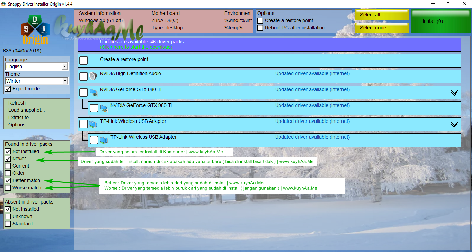Click the 'System information' heading
The width and height of the screenshot is (472, 252).
(x=100, y=13)
